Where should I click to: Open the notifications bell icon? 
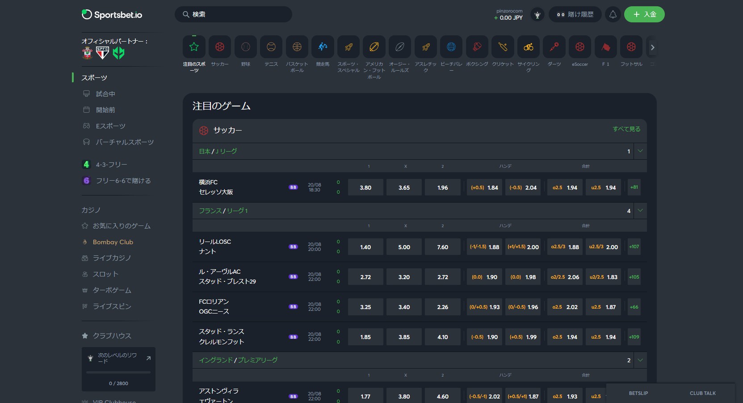pyautogui.click(x=613, y=14)
